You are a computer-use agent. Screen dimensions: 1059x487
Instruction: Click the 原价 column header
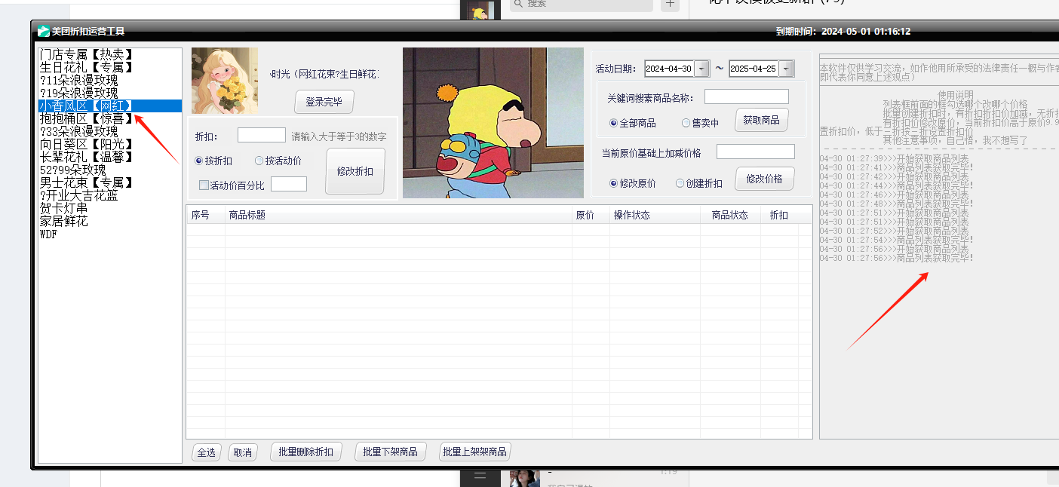[x=591, y=215]
